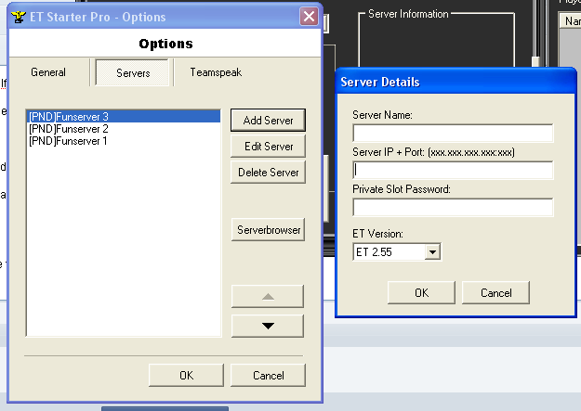Confirm Server Details with OK

421,292
